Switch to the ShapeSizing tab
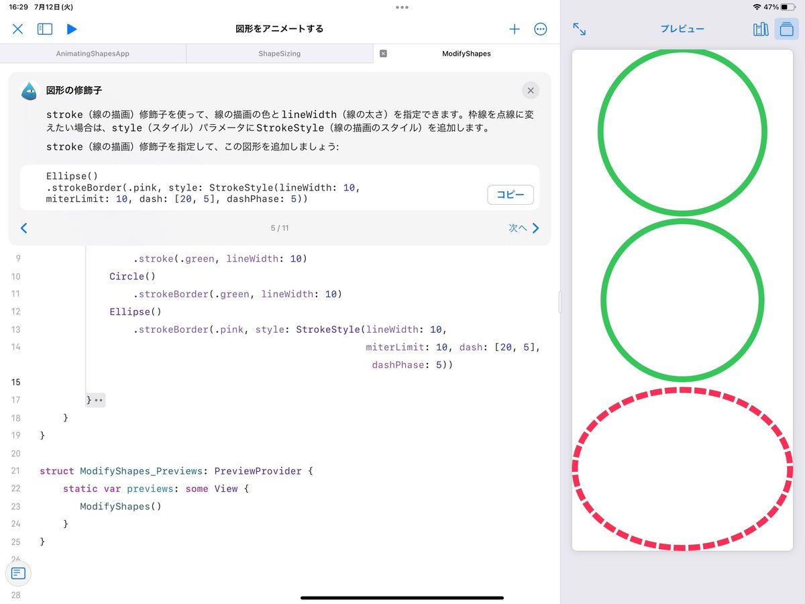This screenshot has width=805, height=604. (280, 54)
